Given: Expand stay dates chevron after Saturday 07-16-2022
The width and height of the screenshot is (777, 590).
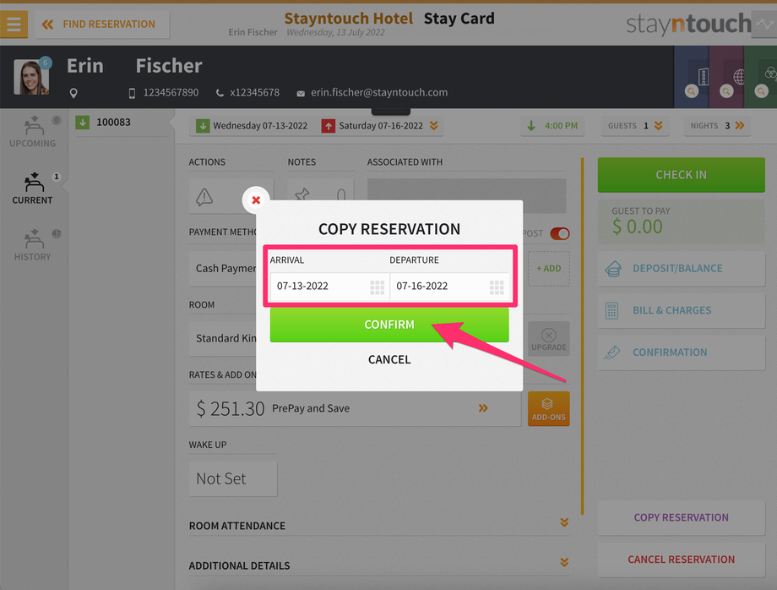Looking at the screenshot, I should (x=433, y=126).
